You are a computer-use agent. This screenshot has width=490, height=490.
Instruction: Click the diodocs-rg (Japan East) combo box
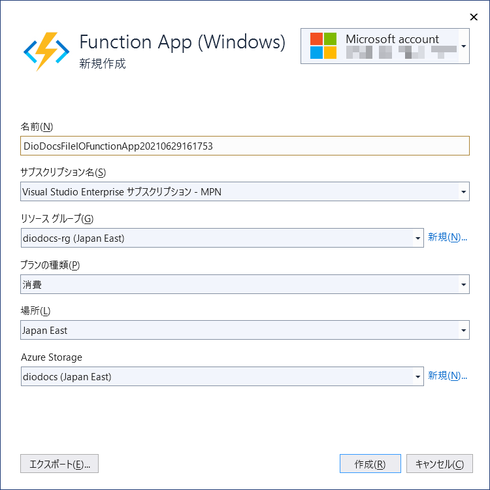pos(222,238)
